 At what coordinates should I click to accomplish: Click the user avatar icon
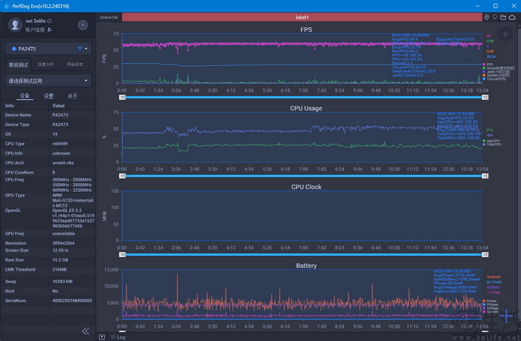pyautogui.click(x=15, y=25)
